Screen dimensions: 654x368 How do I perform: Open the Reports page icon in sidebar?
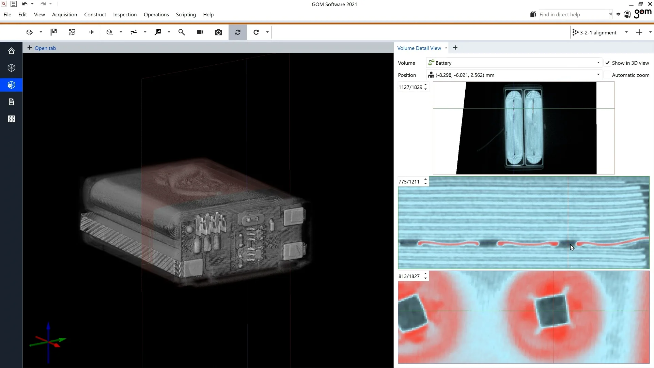[x=11, y=102]
